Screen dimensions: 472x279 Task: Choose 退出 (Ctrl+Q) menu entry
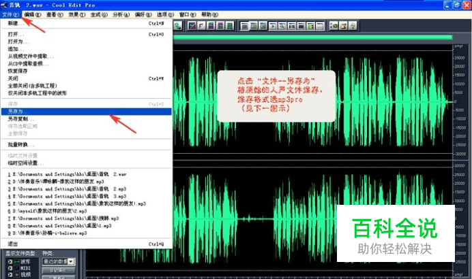87,244
